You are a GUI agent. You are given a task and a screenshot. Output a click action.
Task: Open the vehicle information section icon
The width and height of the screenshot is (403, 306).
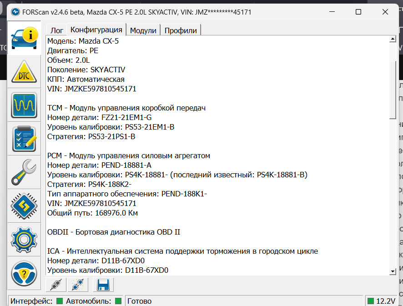(x=25, y=38)
